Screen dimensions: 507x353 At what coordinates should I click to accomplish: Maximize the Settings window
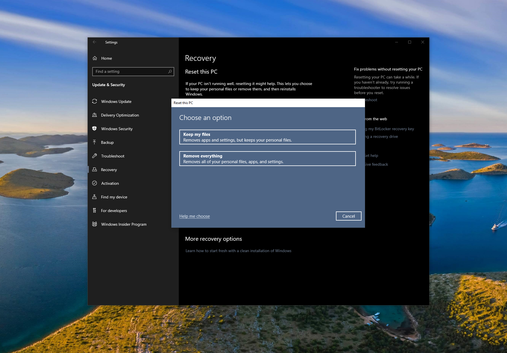(x=410, y=42)
